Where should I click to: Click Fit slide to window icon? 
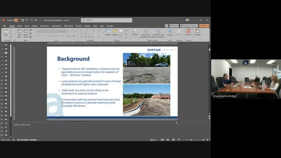[x=208, y=140]
